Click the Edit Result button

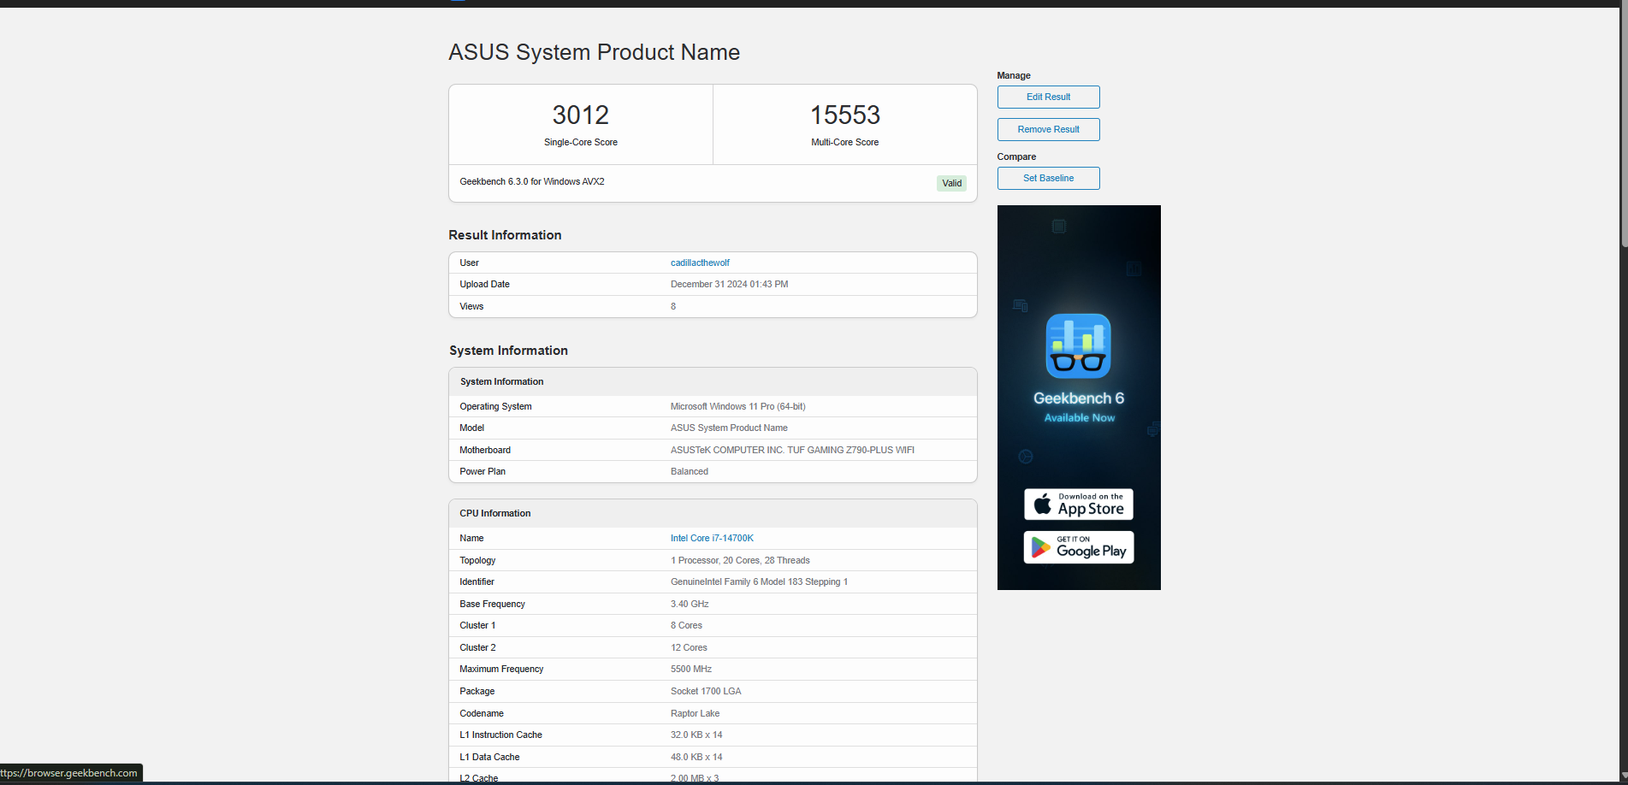coord(1048,97)
